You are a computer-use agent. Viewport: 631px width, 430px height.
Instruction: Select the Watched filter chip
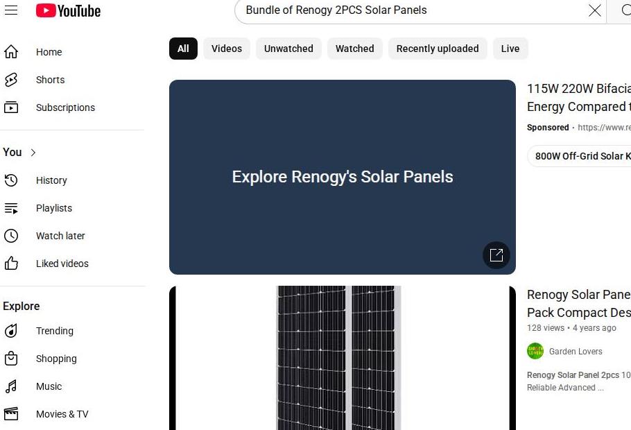(354, 49)
